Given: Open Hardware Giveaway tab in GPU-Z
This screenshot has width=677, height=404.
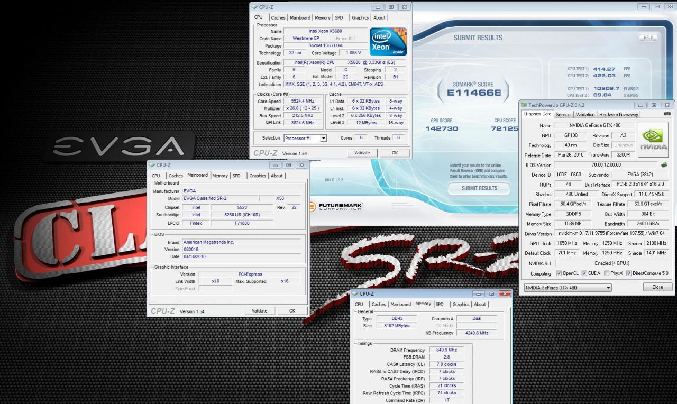Looking at the screenshot, I should [618, 114].
